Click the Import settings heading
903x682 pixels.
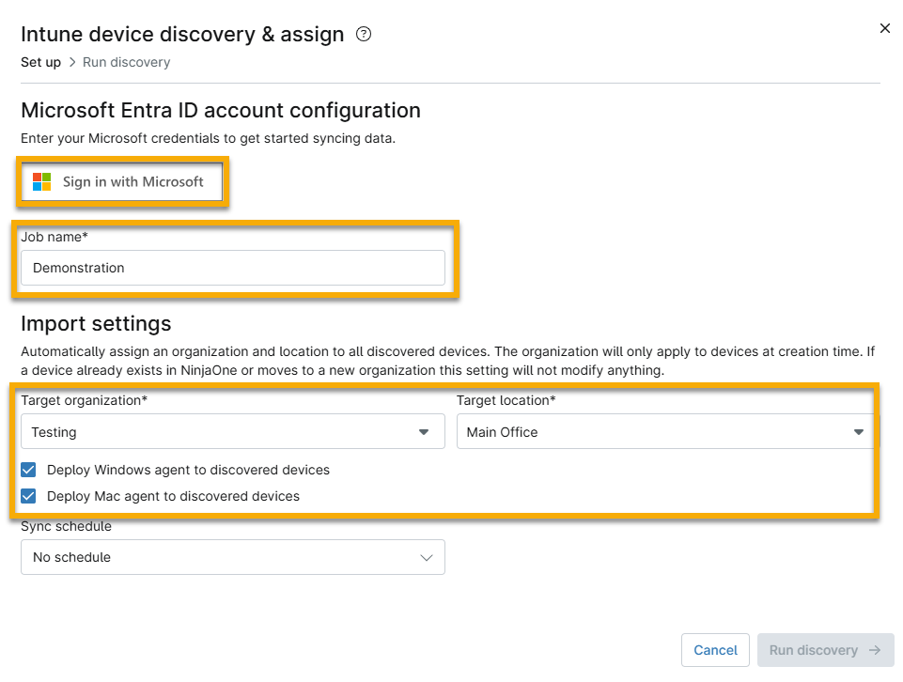[x=96, y=323]
